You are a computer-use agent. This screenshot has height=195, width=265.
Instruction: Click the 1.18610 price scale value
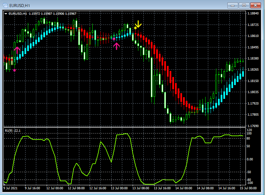(x=253, y=36)
